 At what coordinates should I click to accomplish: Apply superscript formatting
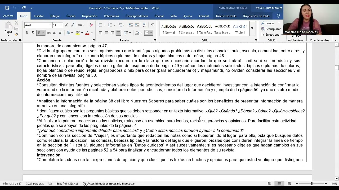pos(60,33)
